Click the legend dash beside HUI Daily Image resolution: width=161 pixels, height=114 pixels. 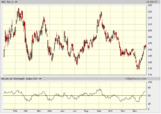pyautogui.click(x=16, y=2)
